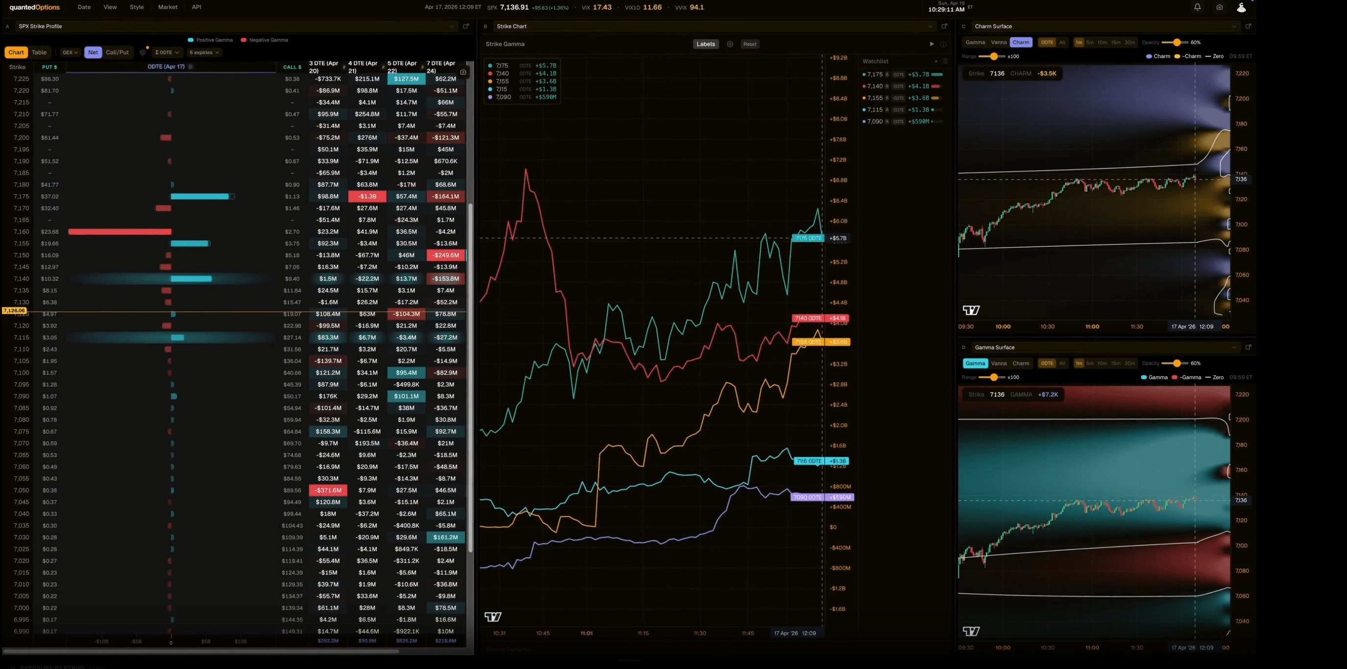
Task: Adjust the Gamma Surface Opacity slider
Action: pos(1175,363)
